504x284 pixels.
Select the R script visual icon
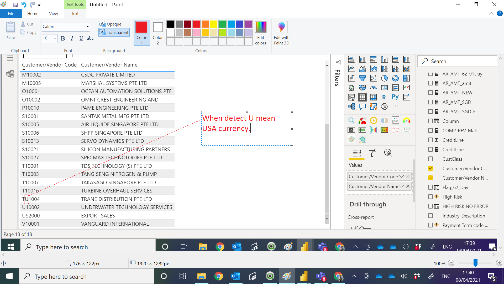(384, 97)
